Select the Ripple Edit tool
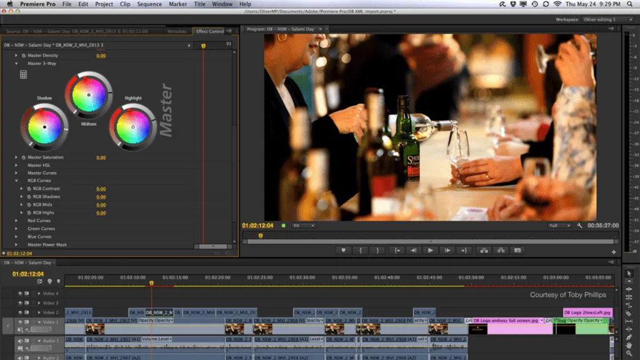The height and width of the screenshot is (360, 640). point(629,289)
